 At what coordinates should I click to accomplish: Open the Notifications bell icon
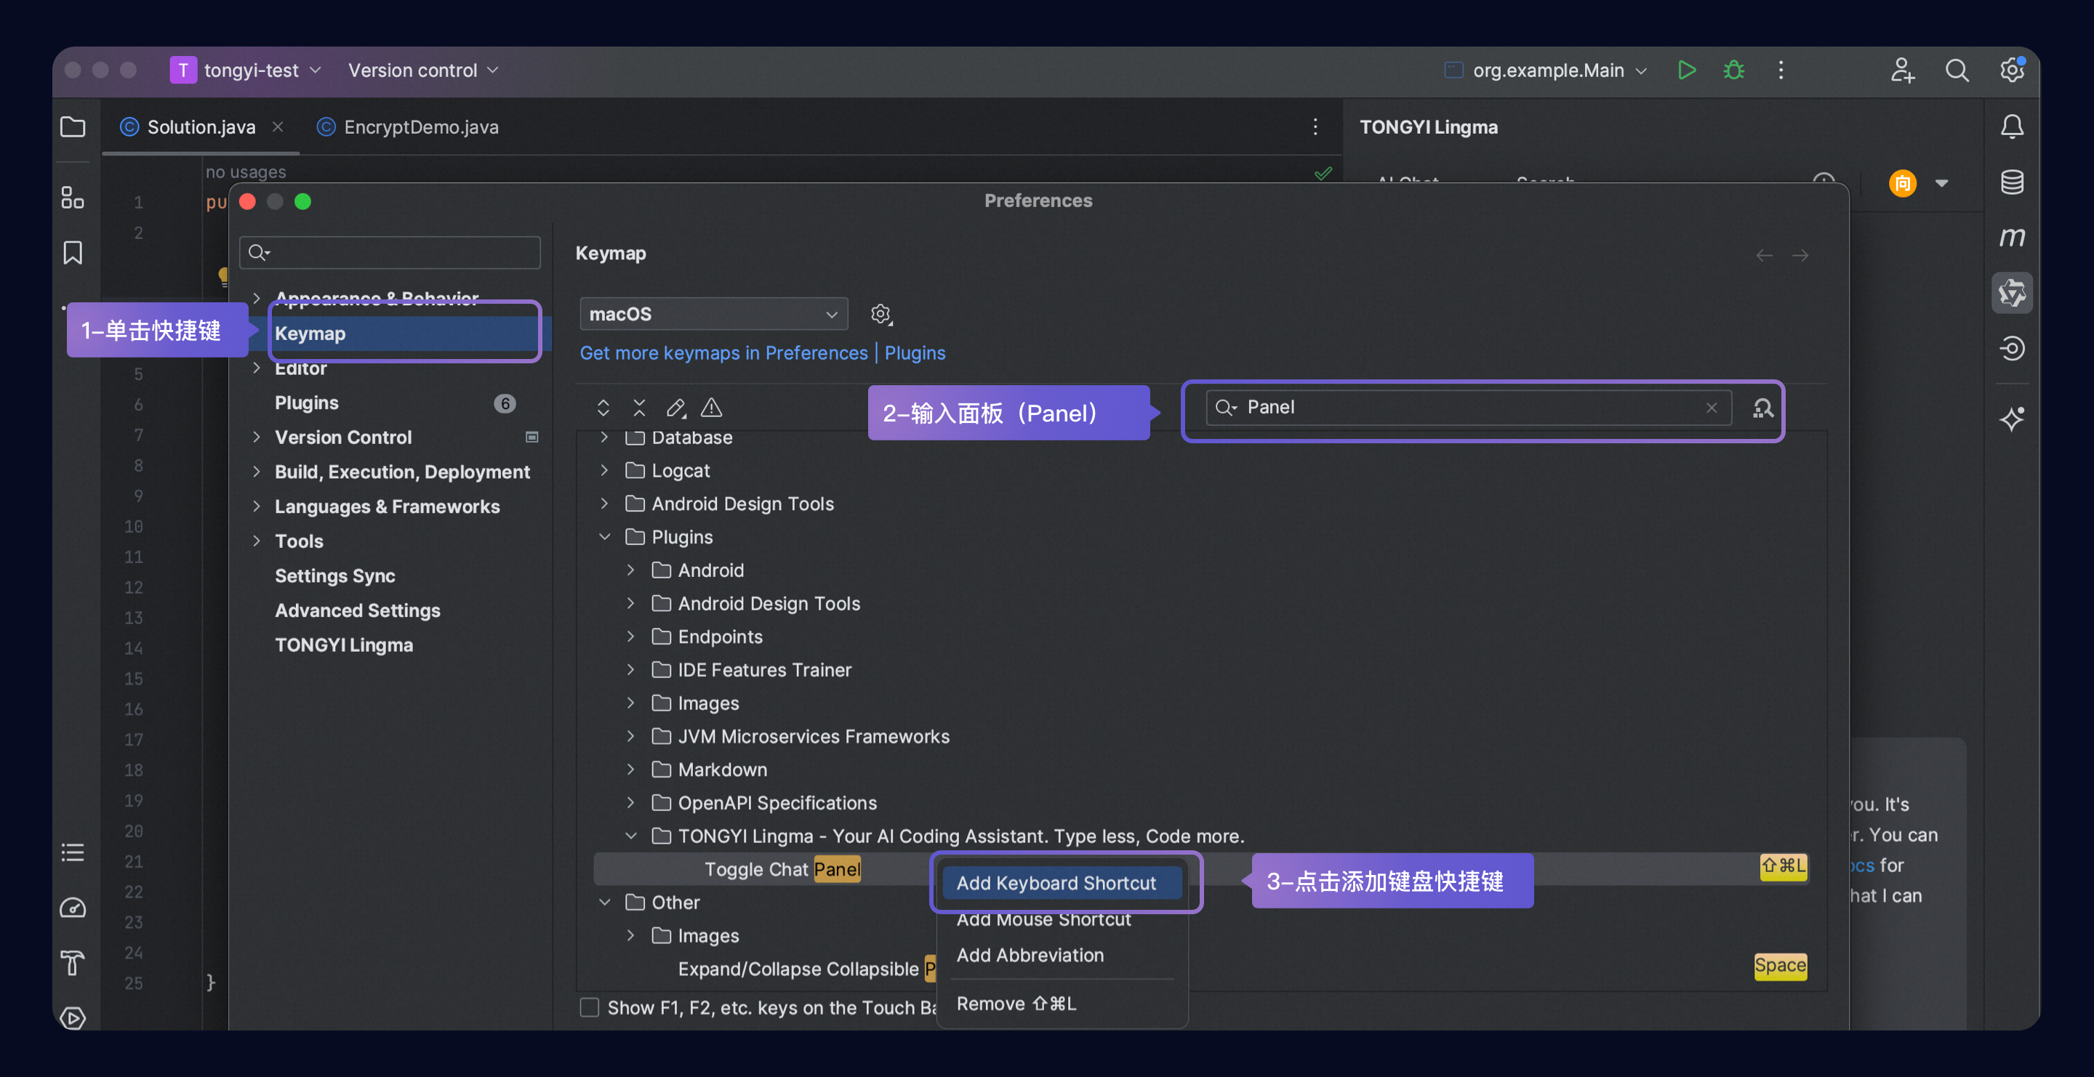pyautogui.click(x=2012, y=126)
